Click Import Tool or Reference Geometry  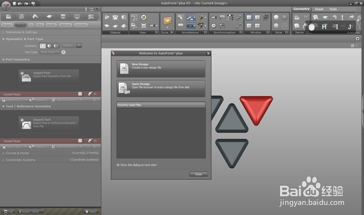click(49, 124)
